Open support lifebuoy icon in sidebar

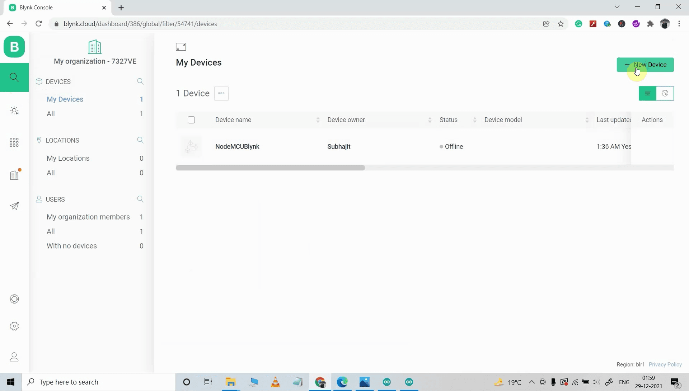[14, 299]
